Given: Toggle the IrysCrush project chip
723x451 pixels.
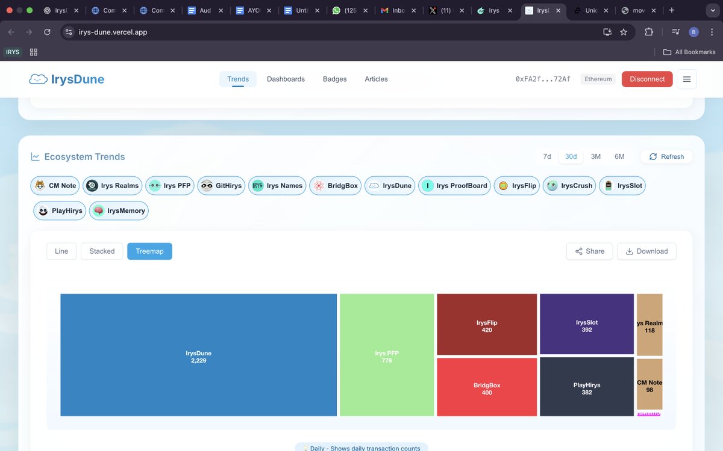Looking at the screenshot, I should point(569,186).
